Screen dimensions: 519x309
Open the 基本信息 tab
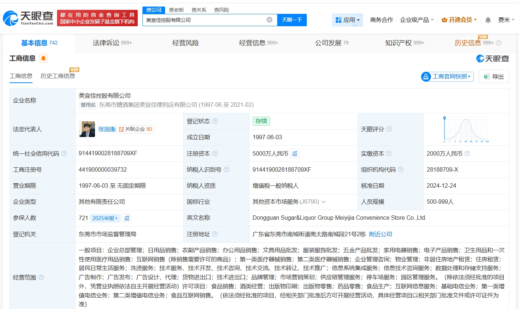[x=39, y=43]
